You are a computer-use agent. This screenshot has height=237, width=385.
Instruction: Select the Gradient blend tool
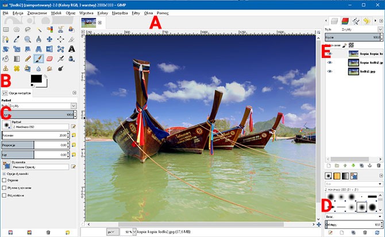(x=17, y=59)
